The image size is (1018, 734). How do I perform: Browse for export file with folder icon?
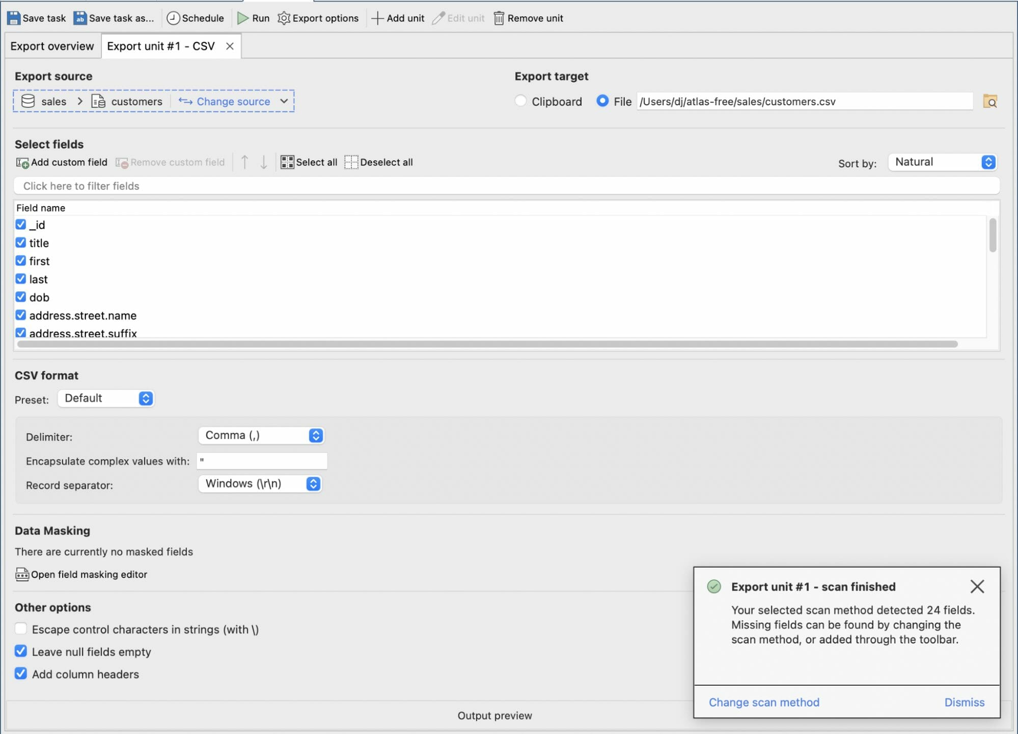(x=990, y=101)
